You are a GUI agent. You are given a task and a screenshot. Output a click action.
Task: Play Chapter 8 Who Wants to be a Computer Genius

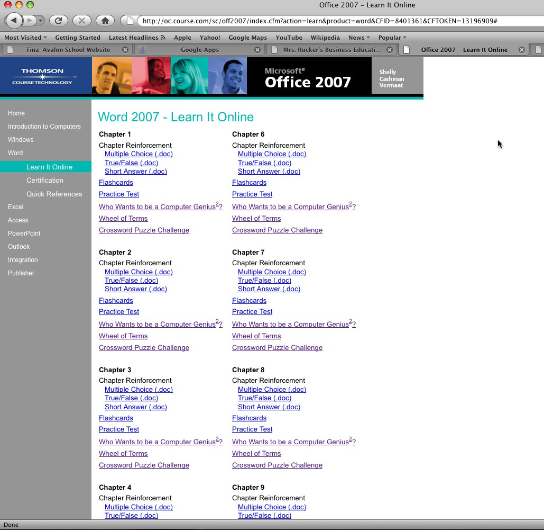pyautogui.click(x=294, y=441)
